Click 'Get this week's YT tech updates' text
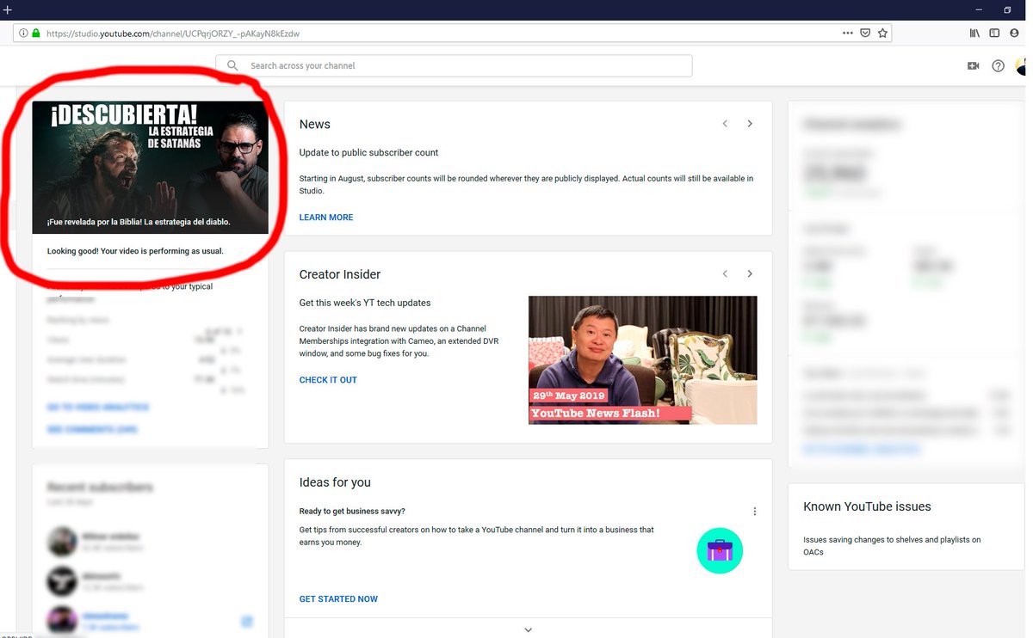Image resolution: width=1033 pixels, height=638 pixels. (x=365, y=303)
